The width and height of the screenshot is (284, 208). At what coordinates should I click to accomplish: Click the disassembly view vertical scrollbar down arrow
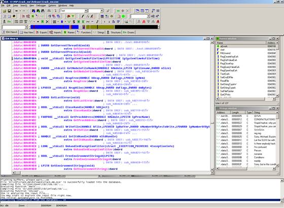[x=212, y=169]
